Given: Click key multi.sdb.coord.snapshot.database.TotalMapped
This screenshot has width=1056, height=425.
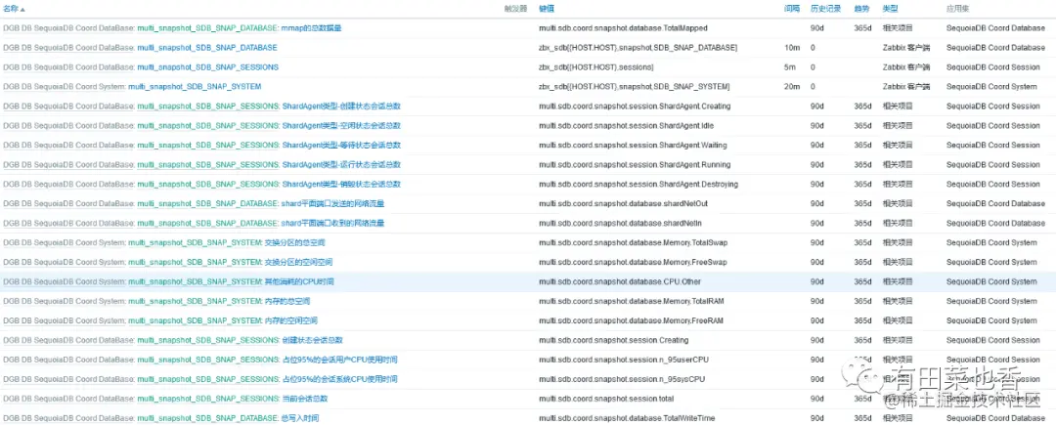Looking at the screenshot, I should pos(623,28).
